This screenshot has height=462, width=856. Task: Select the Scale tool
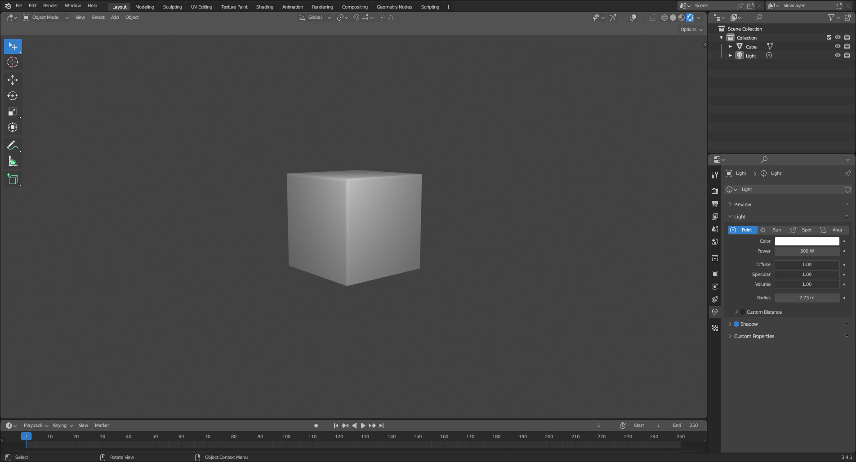tap(13, 112)
